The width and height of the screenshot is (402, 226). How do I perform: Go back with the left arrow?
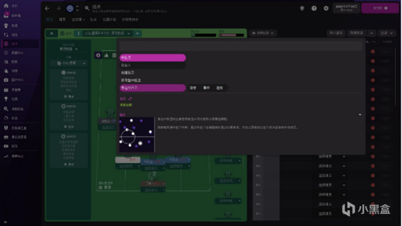tap(47, 8)
